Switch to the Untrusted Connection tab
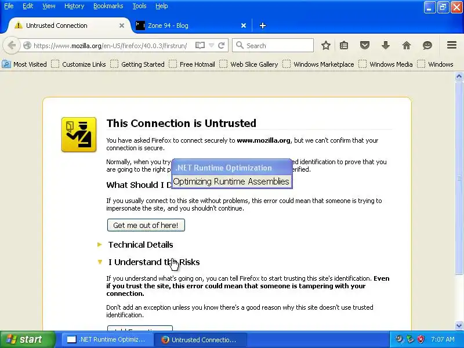Screen dimensions: 464x348 click(x=68, y=26)
